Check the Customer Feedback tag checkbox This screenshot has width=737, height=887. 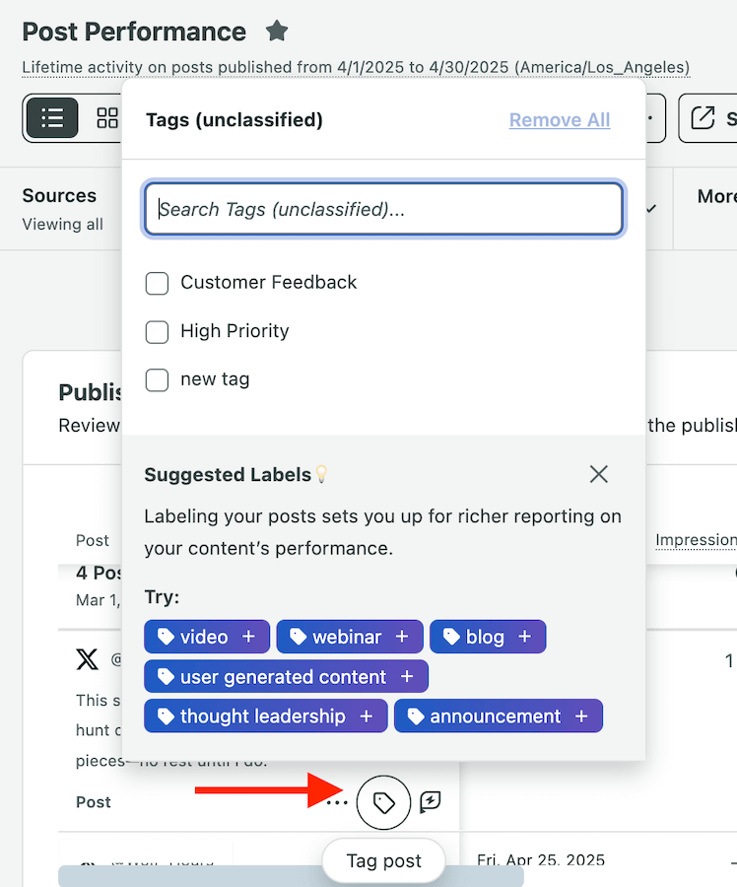[x=157, y=283]
